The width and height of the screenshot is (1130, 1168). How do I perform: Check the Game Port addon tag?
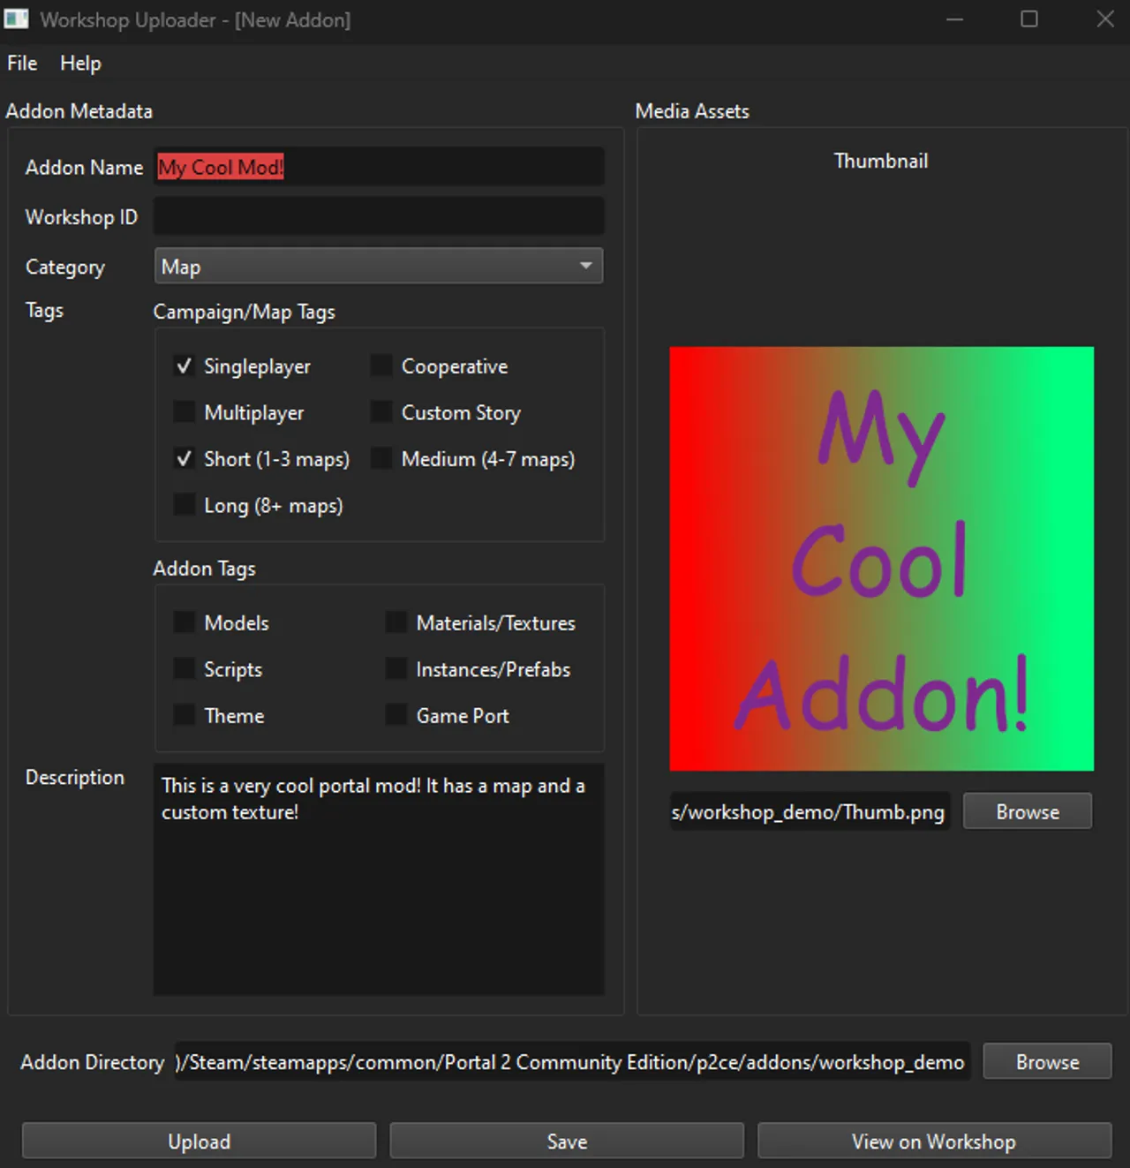click(x=395, y=714)
